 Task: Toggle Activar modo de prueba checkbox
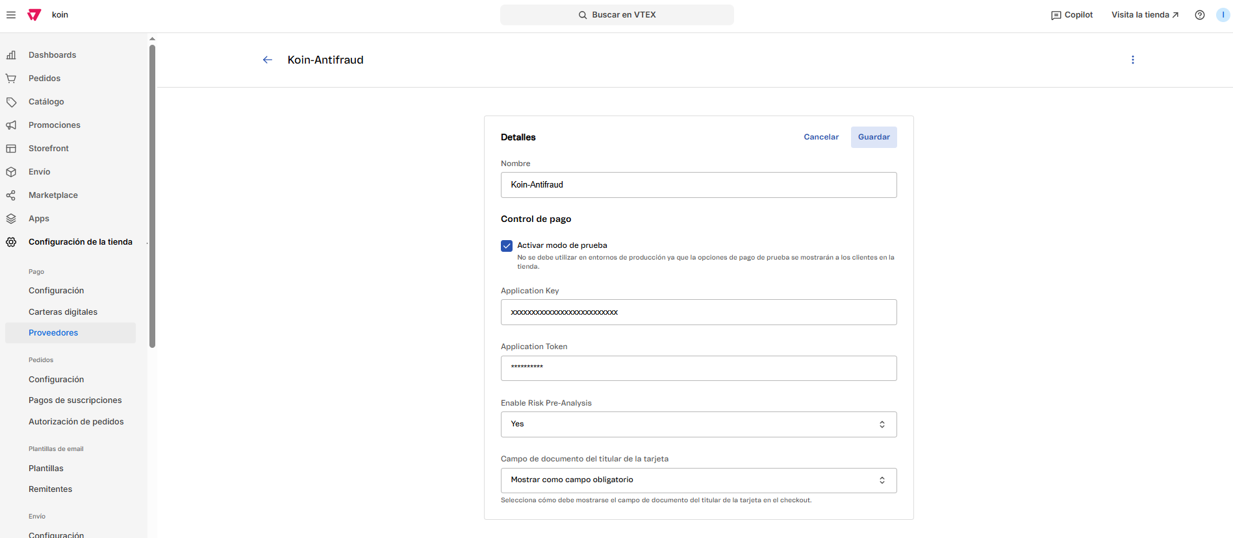507,246
